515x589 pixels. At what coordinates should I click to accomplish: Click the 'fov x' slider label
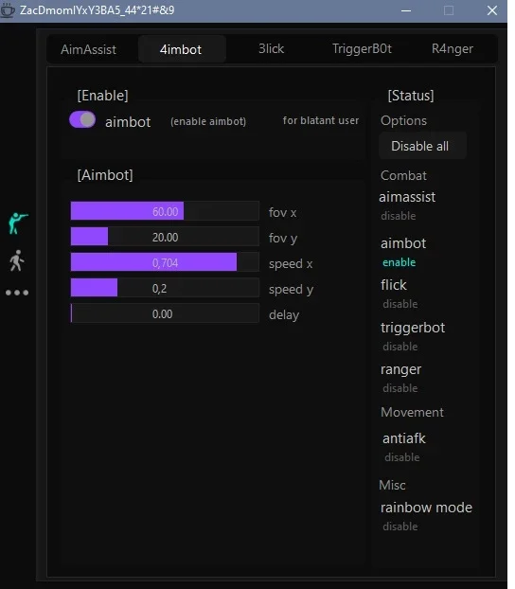[x=282, y=213]
